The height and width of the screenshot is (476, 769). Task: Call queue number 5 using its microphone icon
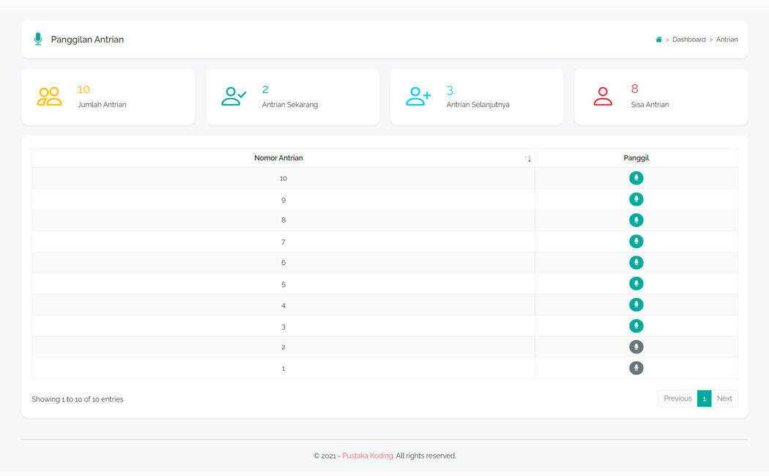(x=636, y=283)
